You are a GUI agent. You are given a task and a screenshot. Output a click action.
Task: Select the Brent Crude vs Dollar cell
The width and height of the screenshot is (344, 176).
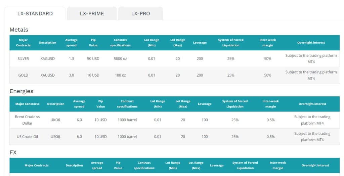point(27,120)
